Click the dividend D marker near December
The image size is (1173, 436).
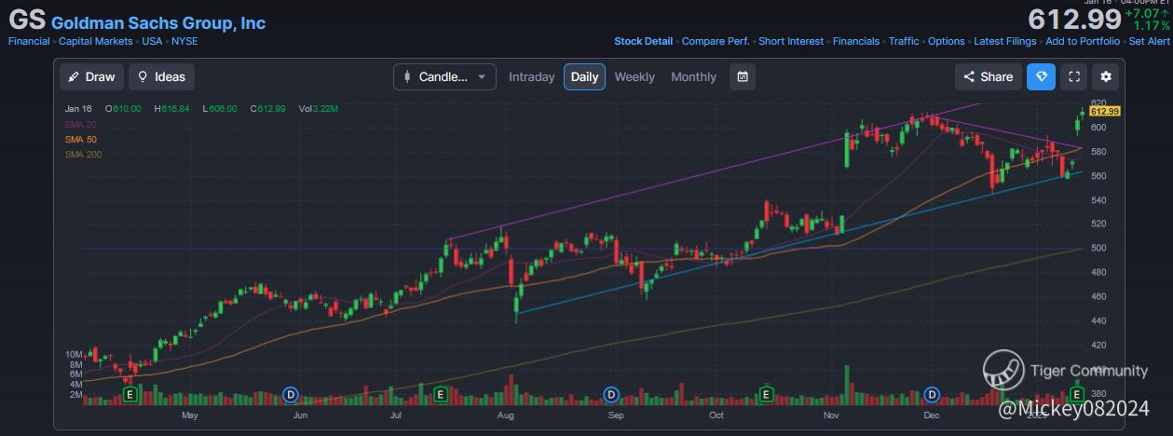pos(933,395)
